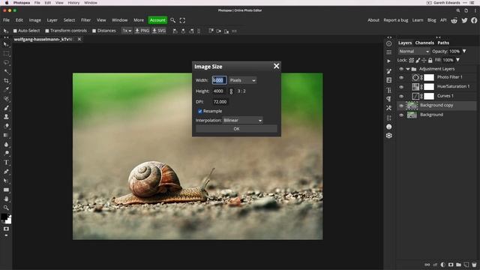Viewport: 480px width, 270px height.
Task: Select the Magic Wand tool
Action: (x=6, y=72)
